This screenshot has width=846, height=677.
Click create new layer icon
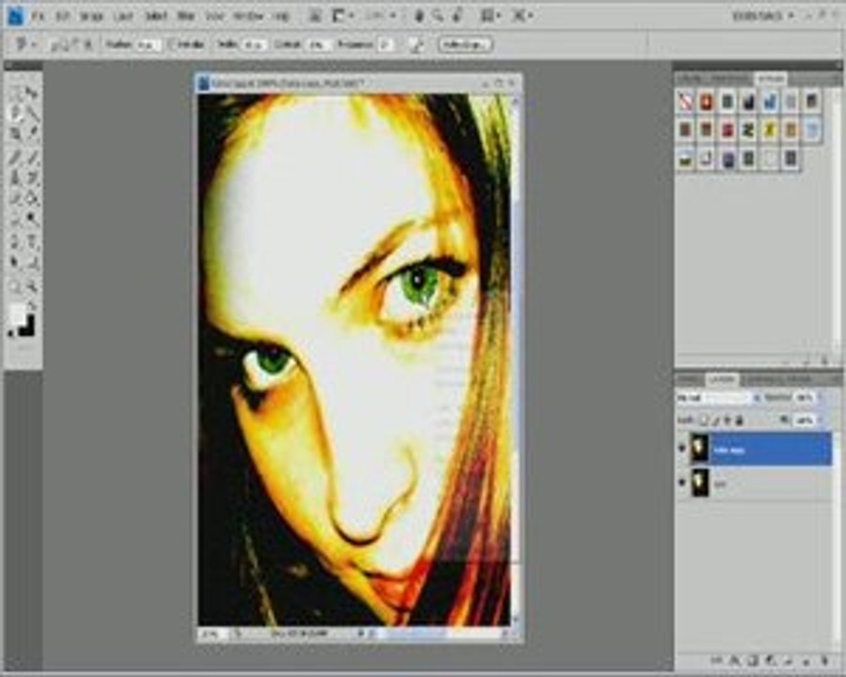pyautogui.click(x=807, y=660)
